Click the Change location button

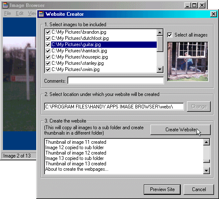pos(199,106)
